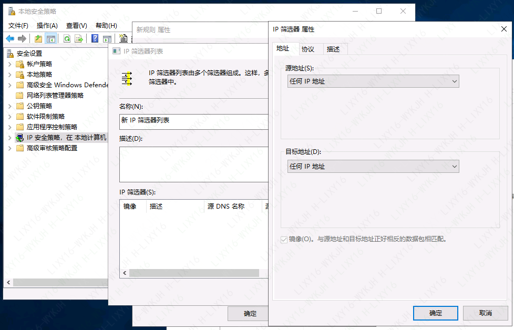The height and width of the screenshot is (330, 514).
Task: Click the 本地策略 folder icon
Action: tap(20, 75)
